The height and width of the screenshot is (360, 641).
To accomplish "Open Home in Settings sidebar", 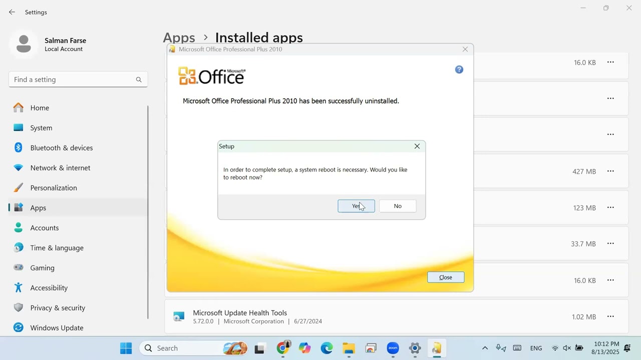I will (78, 107).
